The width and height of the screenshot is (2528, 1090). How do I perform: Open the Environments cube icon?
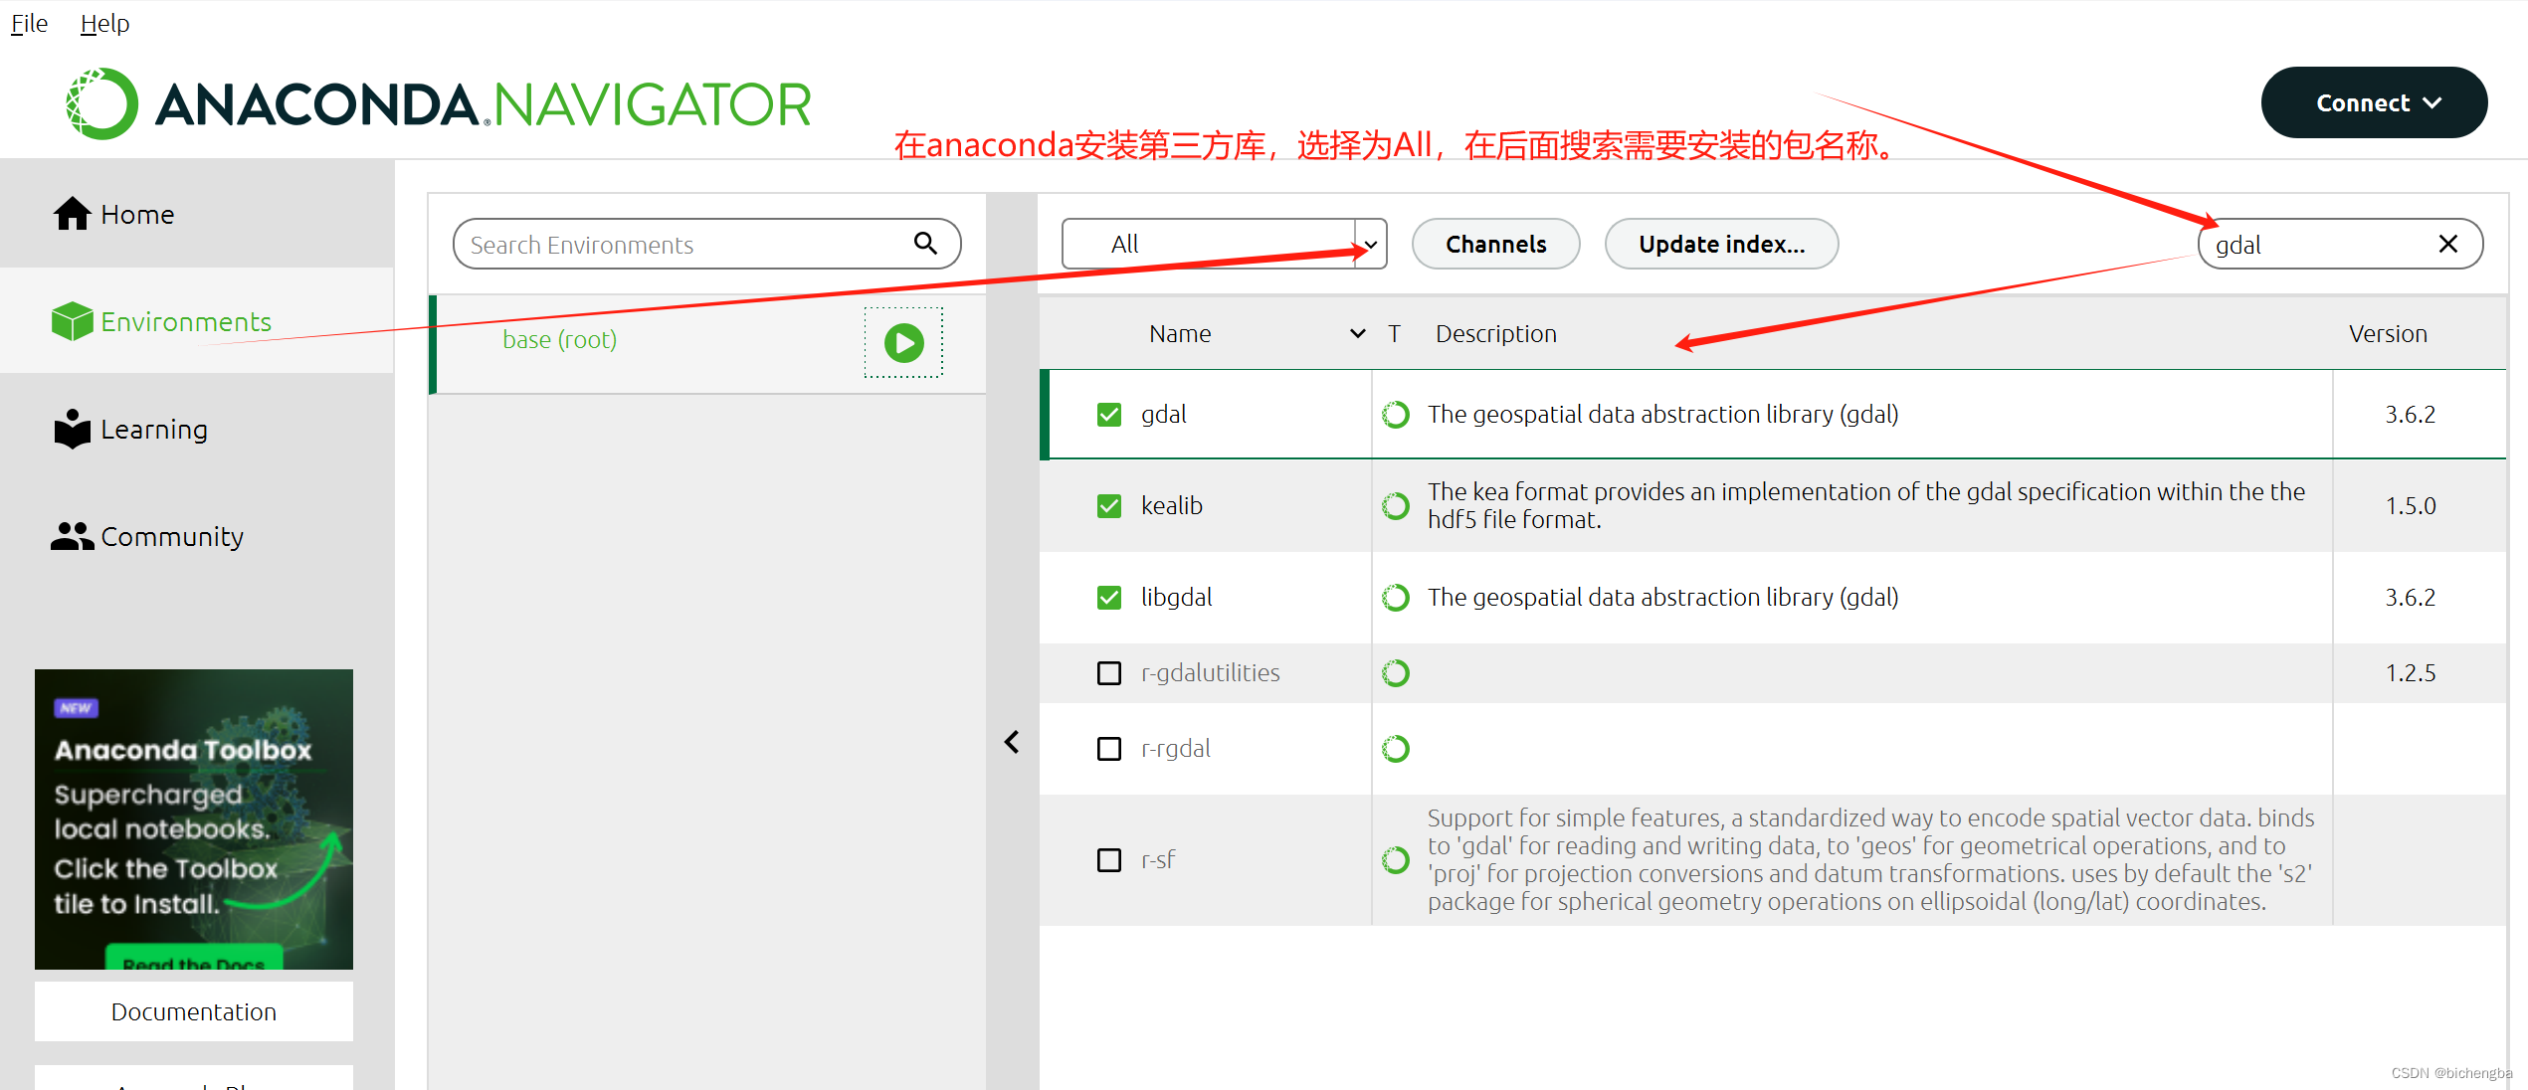tap(72, 321)
